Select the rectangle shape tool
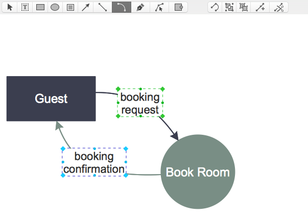 40,7
